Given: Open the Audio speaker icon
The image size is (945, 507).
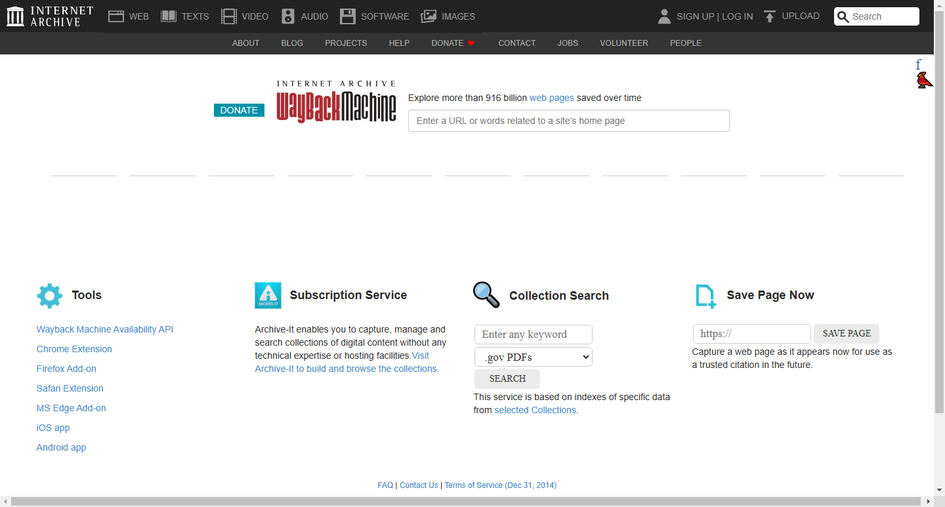Looking at the screenshot, I should (x=288, y=16).
